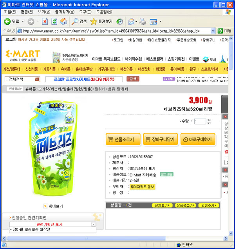Click the green Go (이동) arrow icon
Image resolution: width=235 pixels, height=249 pixels.
220,31
